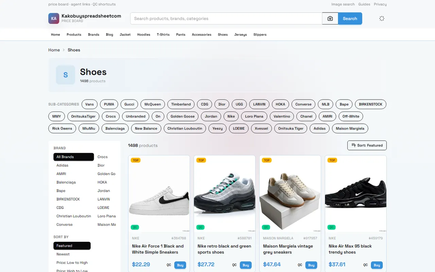
Task: Select All Brands filter
Action: point(73,157)
